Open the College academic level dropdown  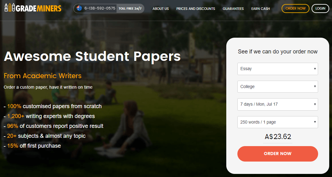(278, 86)
